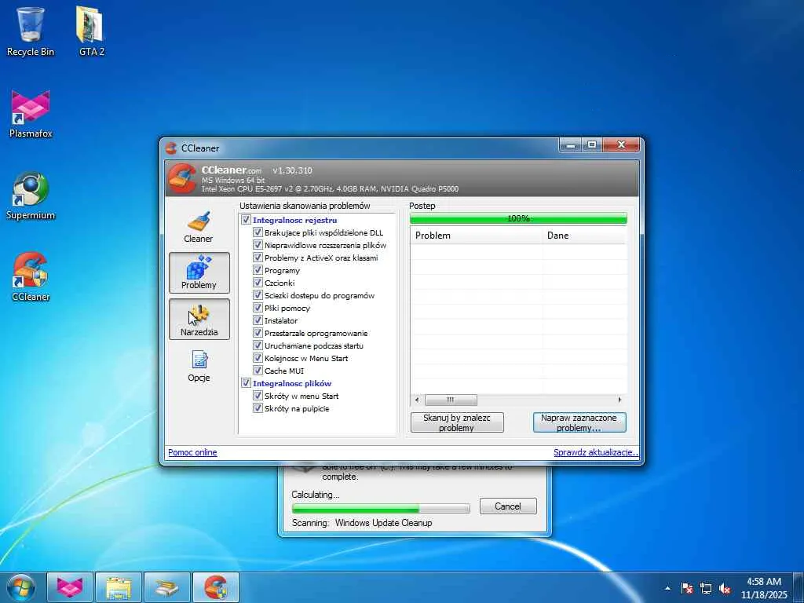Viewport: 804px width, 603px height.
Task: Uncheck Nieprawidlowe rozszerzenia plików
Action: [258, 245]
